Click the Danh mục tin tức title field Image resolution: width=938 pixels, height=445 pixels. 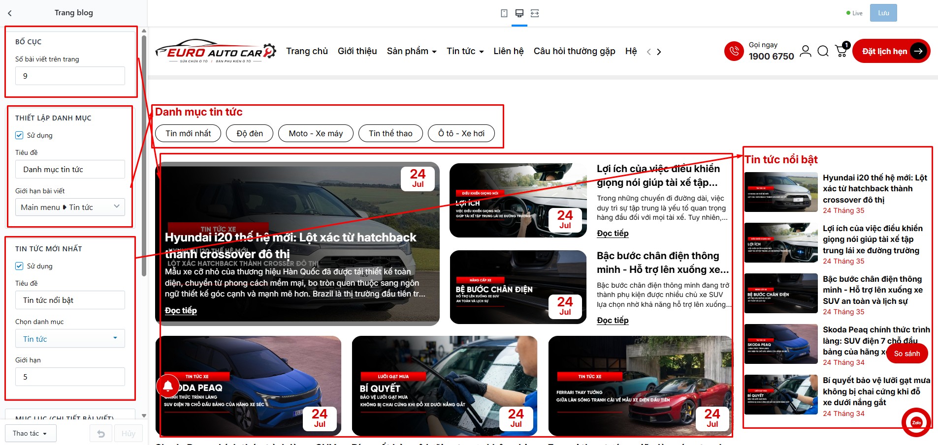coord(70,169)
